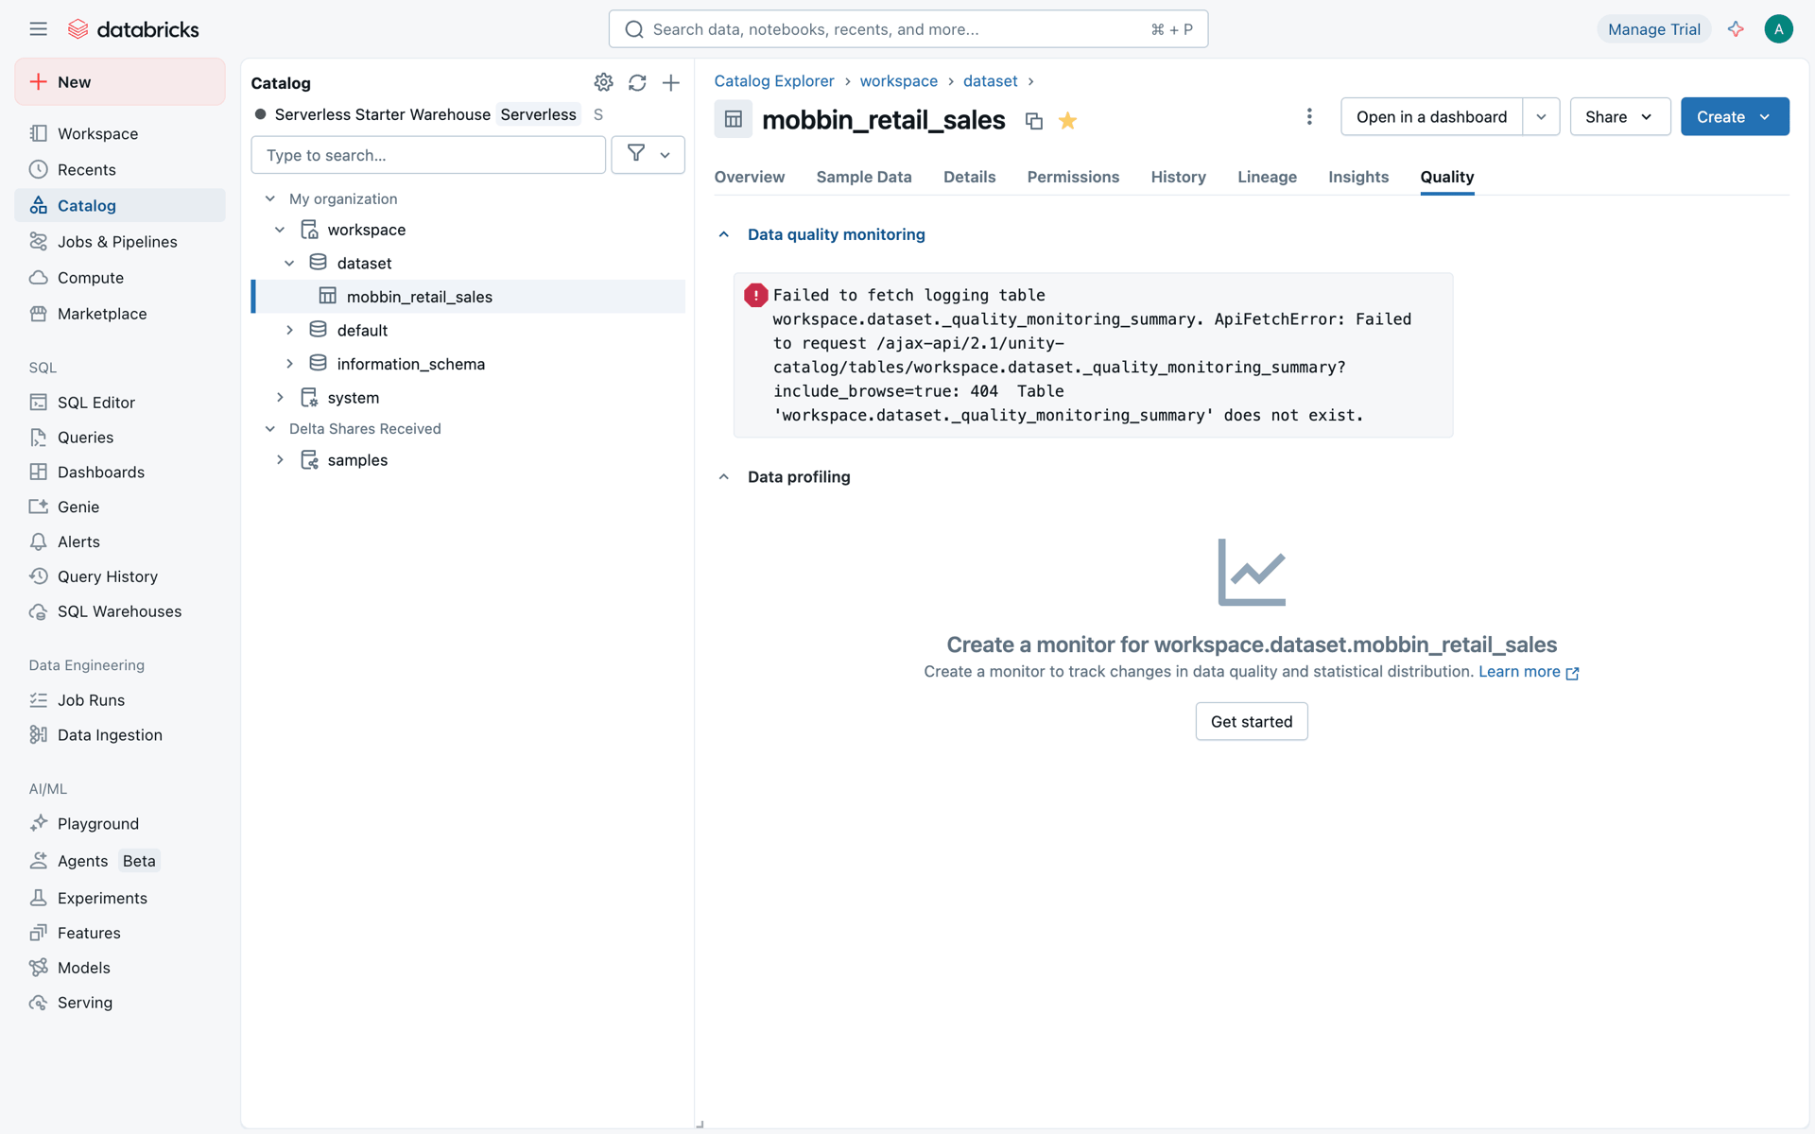Collapse Data profiling section
Viewport: 1815px width, 1134px height.
click(x=724, y=477)
